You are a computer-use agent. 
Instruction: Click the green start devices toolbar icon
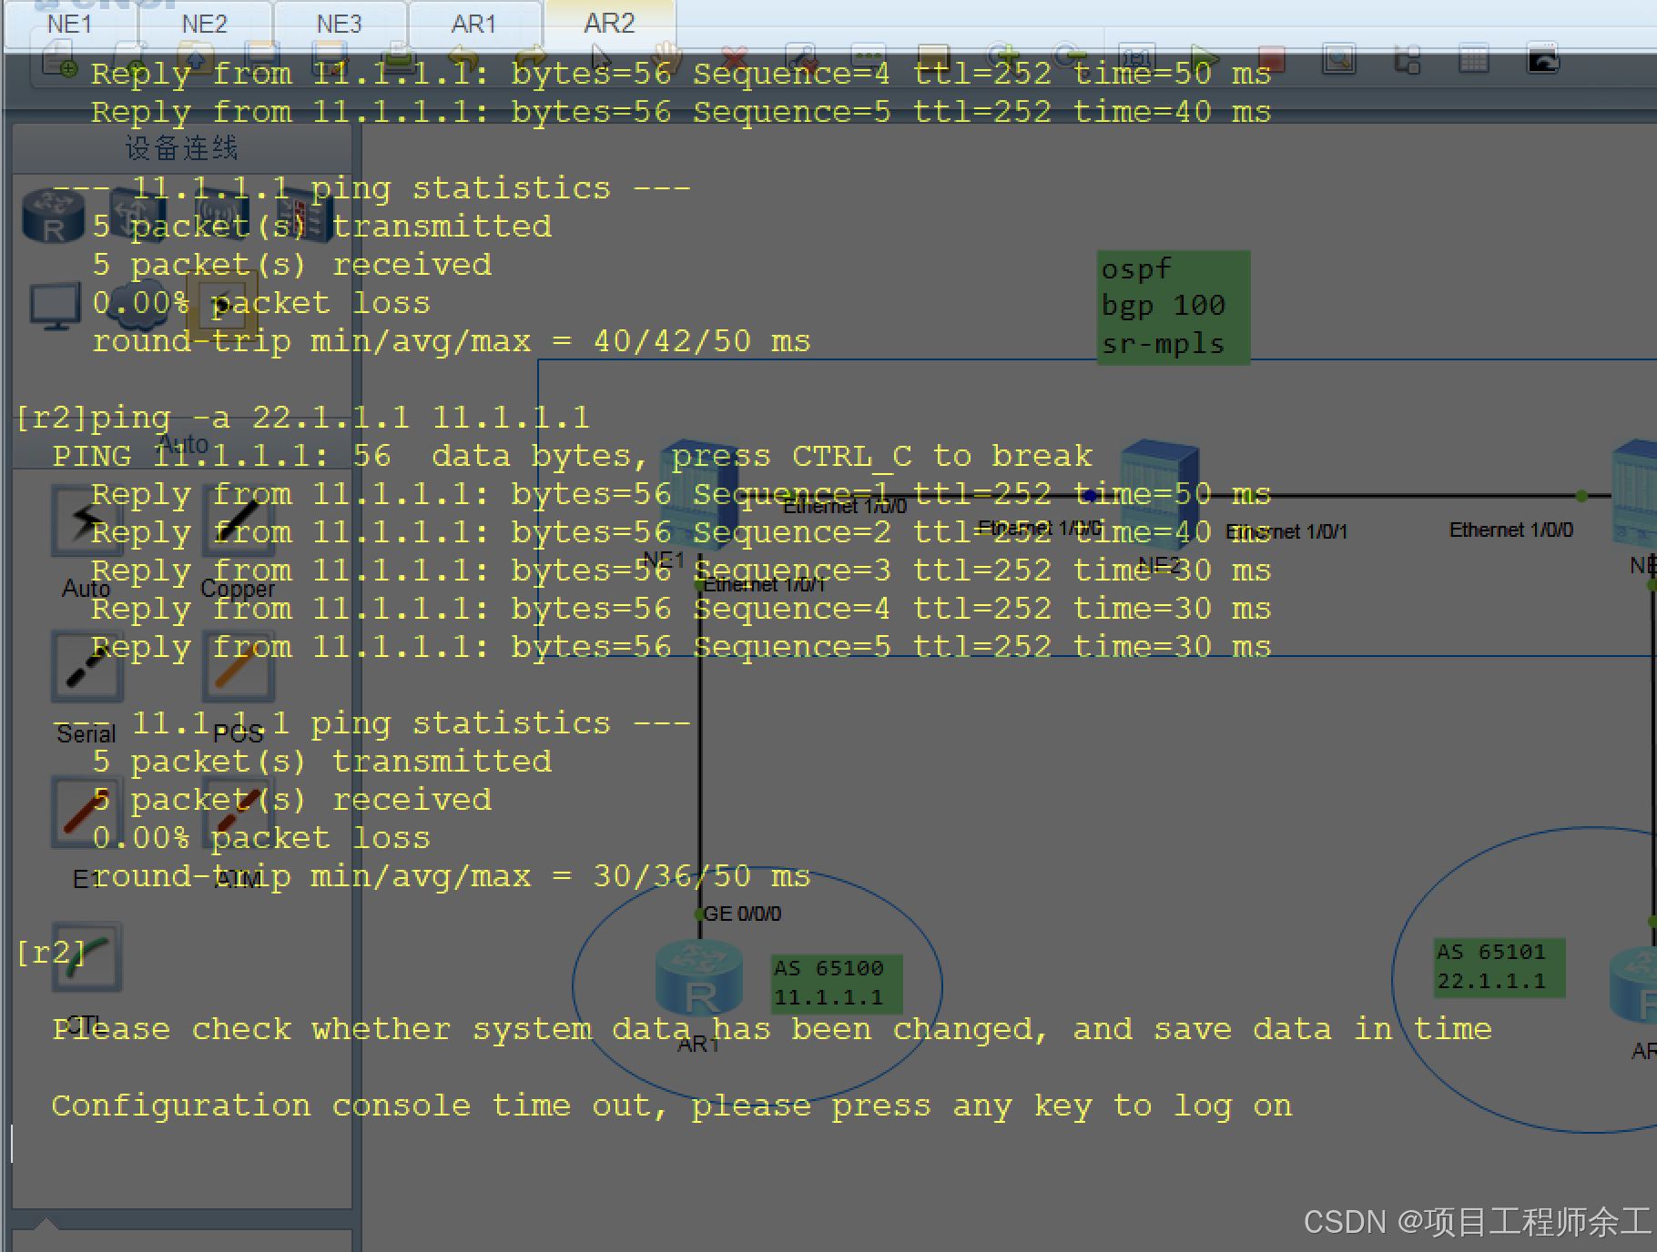(1205, 59)
